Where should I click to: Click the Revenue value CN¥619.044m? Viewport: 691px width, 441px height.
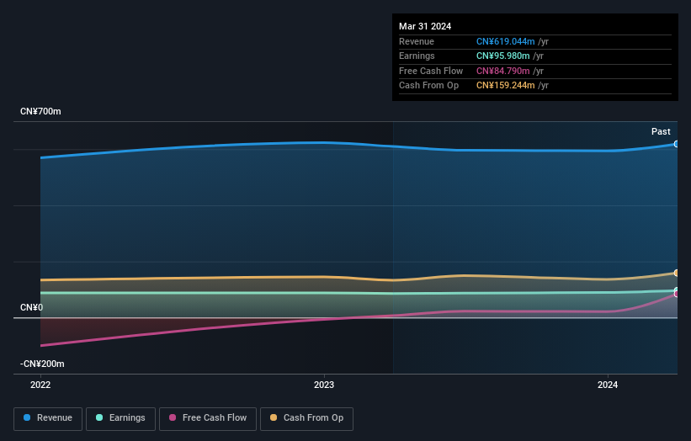click(x=506, y=41)
